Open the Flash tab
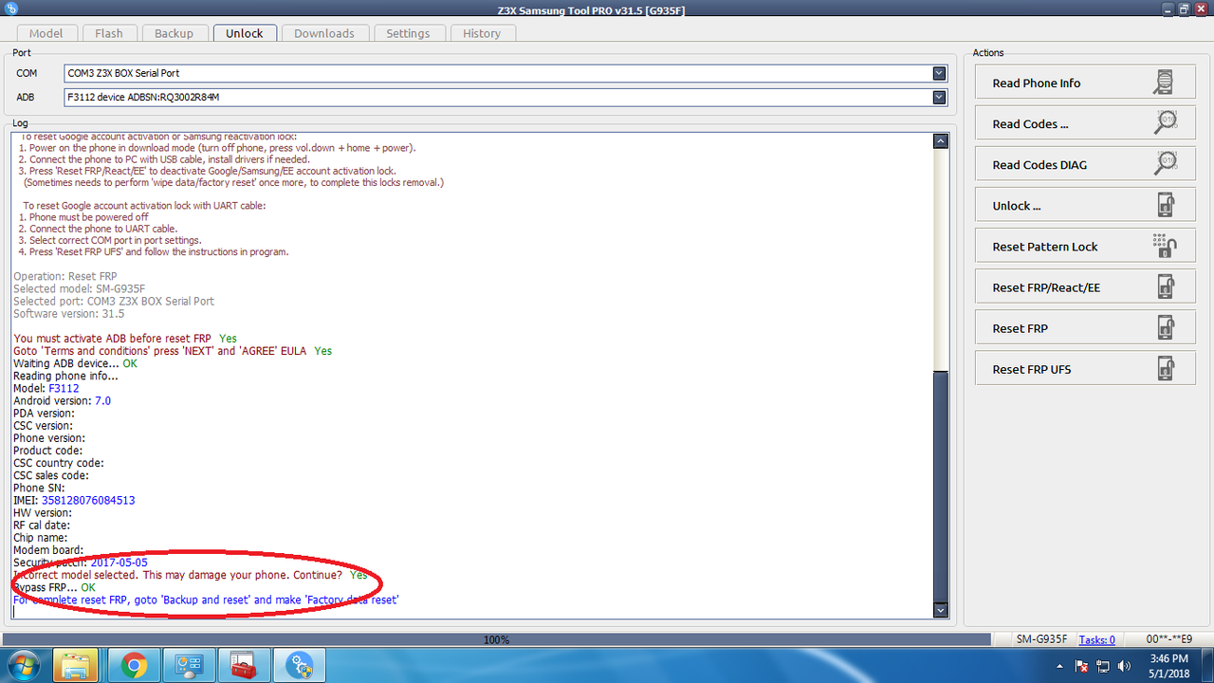 [109, 33]
